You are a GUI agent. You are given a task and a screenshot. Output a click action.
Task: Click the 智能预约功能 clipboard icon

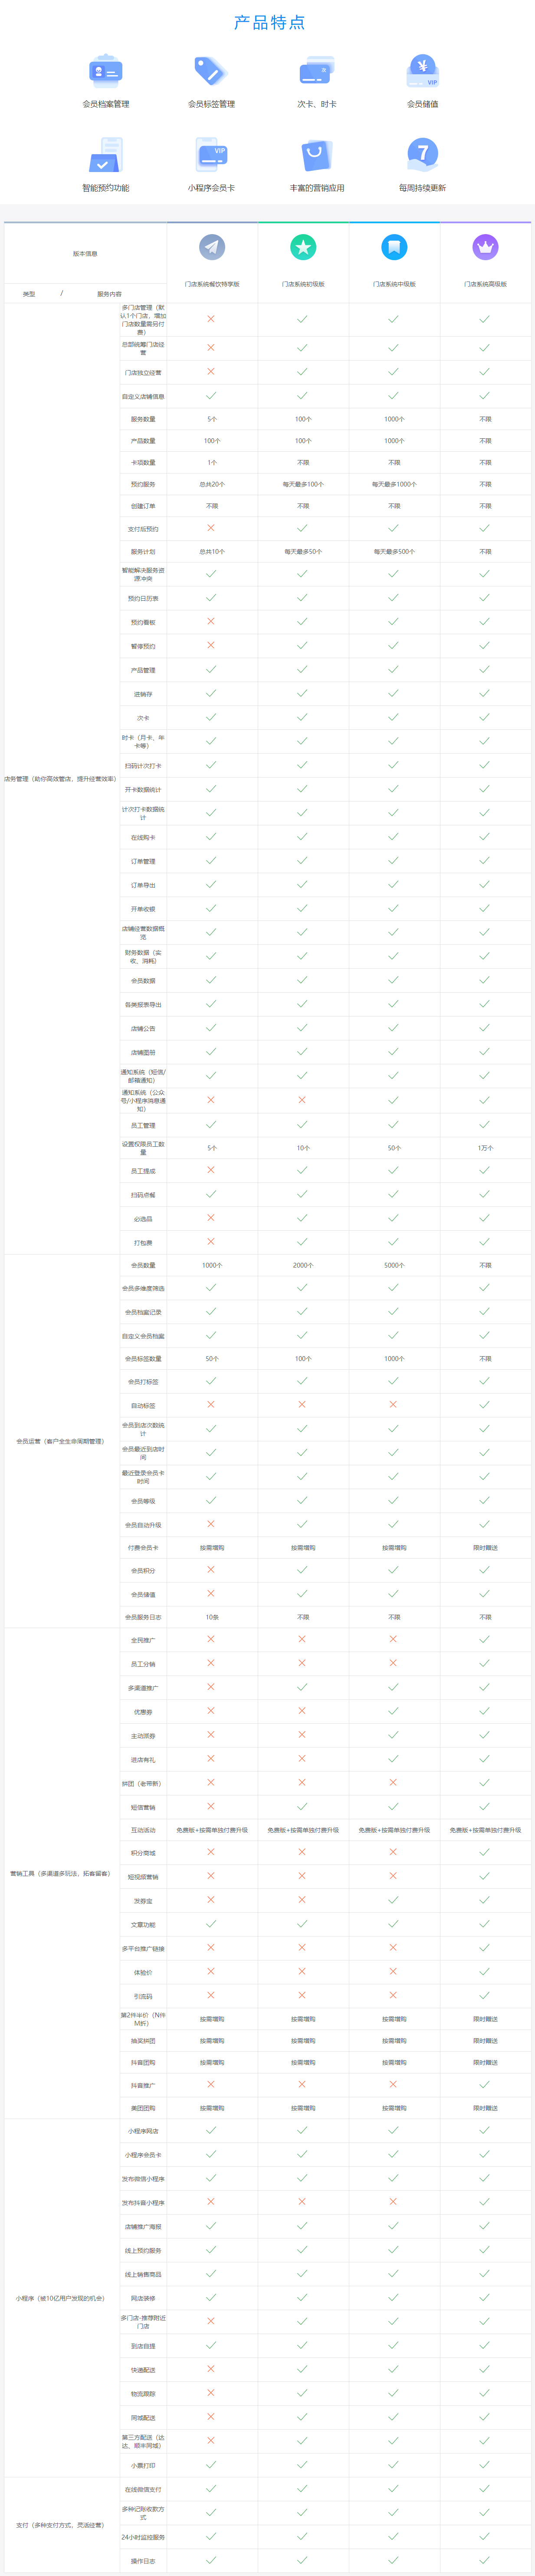105,155
